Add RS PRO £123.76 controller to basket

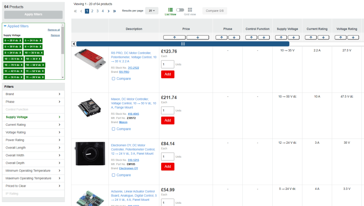[168, 75]
